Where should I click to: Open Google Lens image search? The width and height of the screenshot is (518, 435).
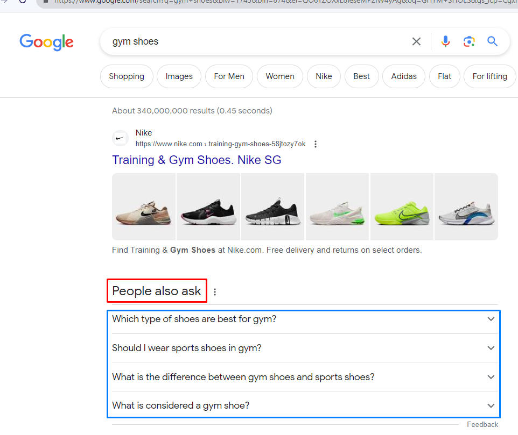point(469,41)
